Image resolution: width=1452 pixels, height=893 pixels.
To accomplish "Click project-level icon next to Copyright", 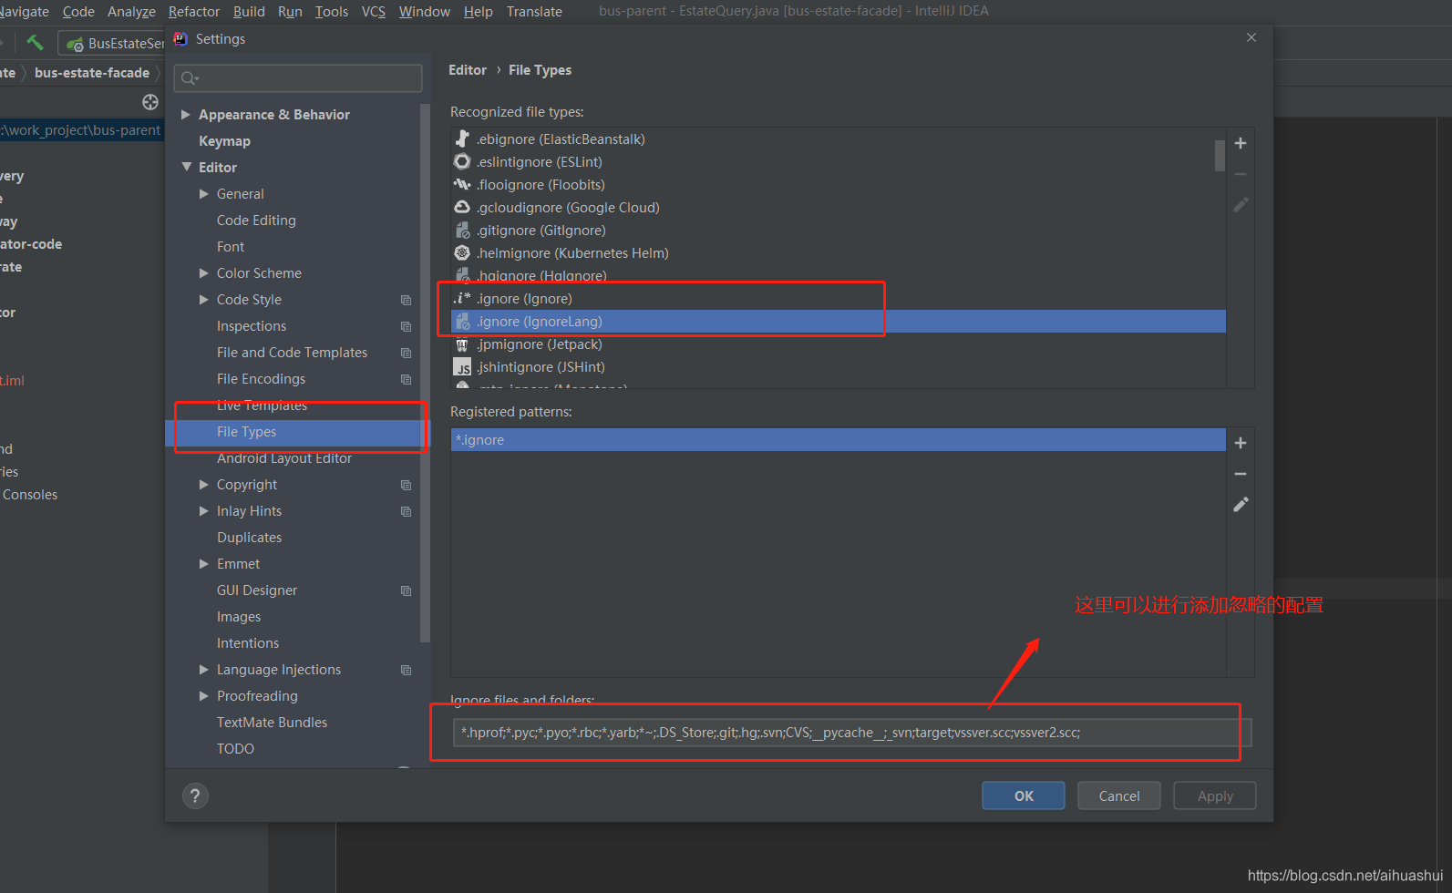I will click(x=406, y=485).
